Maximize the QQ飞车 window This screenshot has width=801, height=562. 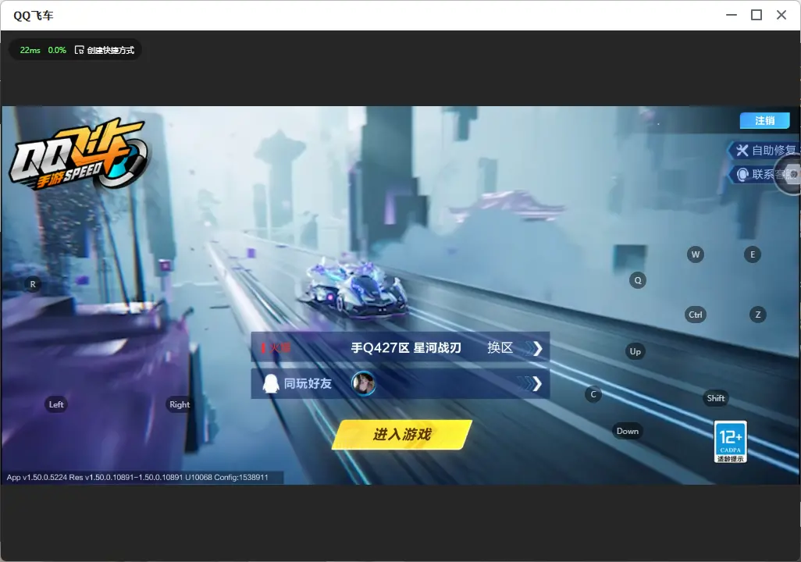[x=756, y=16]
